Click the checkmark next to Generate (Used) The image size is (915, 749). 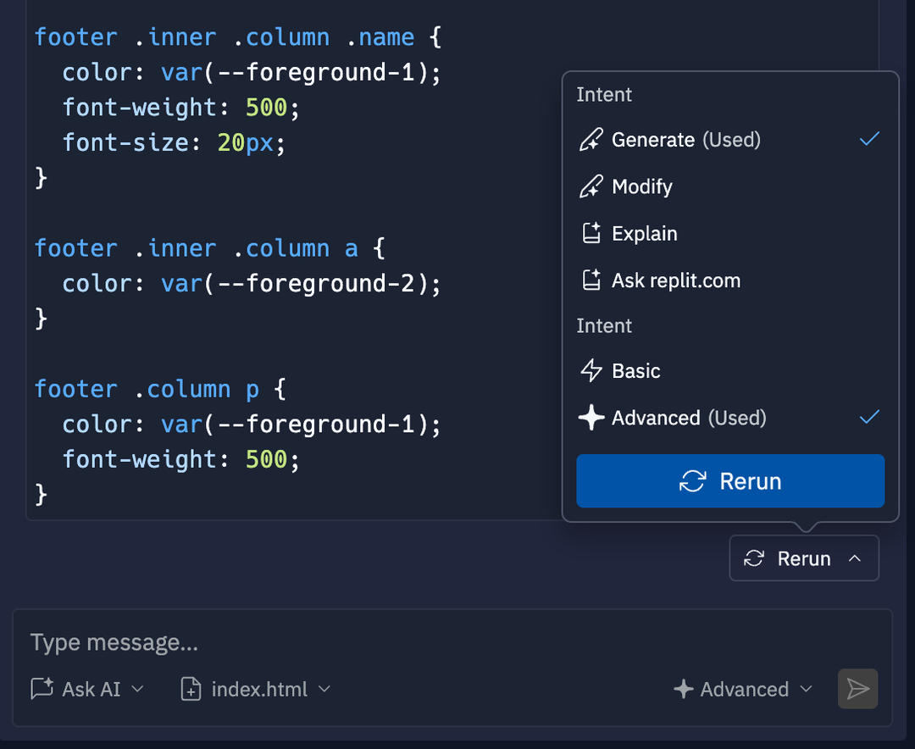pos(869,138)
